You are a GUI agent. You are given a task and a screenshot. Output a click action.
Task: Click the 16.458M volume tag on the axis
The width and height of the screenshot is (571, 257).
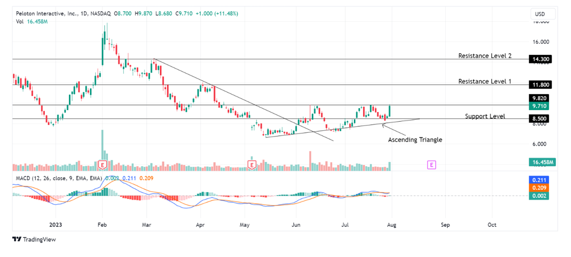pyautogui.click(x=542, y=162)
